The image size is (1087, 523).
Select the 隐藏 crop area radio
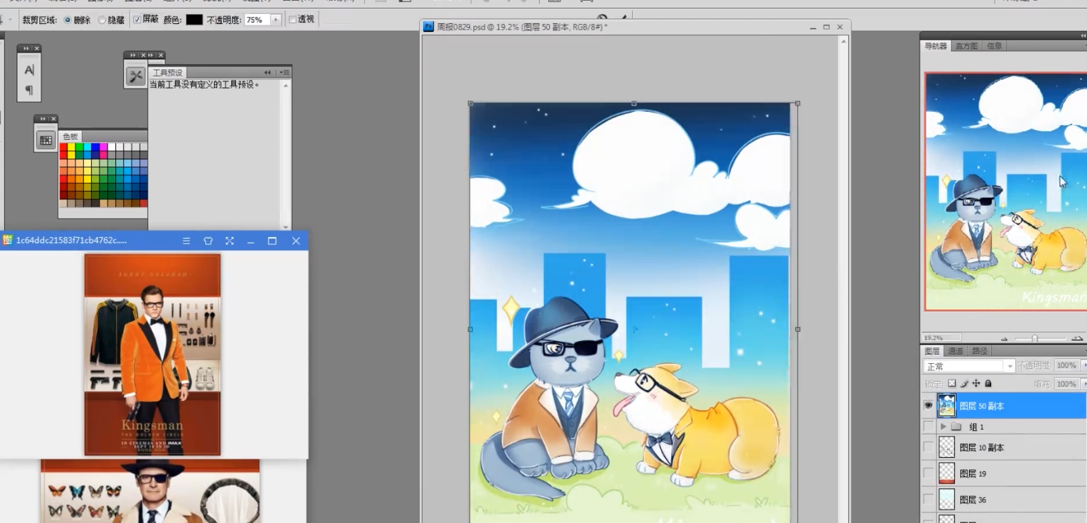coord(102,20)
